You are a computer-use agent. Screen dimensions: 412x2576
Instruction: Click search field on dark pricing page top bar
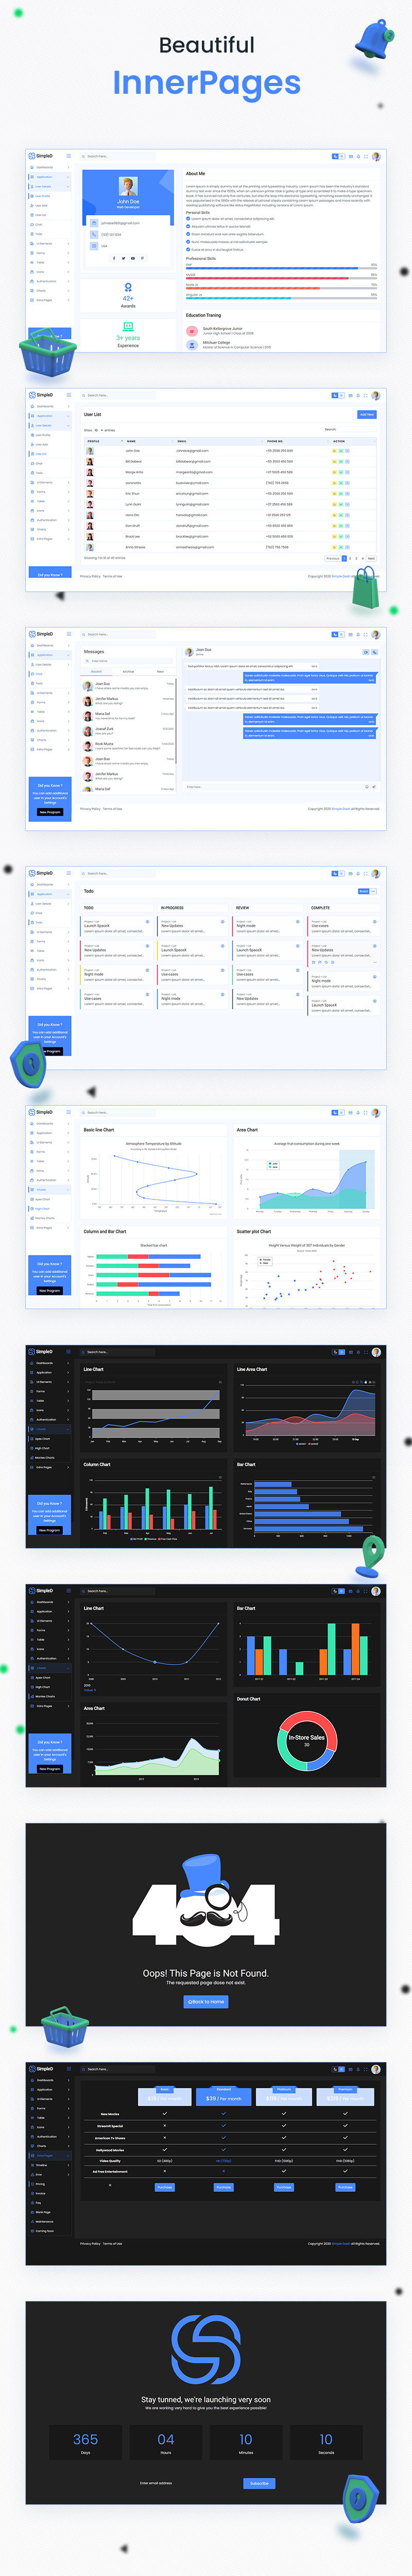[117, 2069]
